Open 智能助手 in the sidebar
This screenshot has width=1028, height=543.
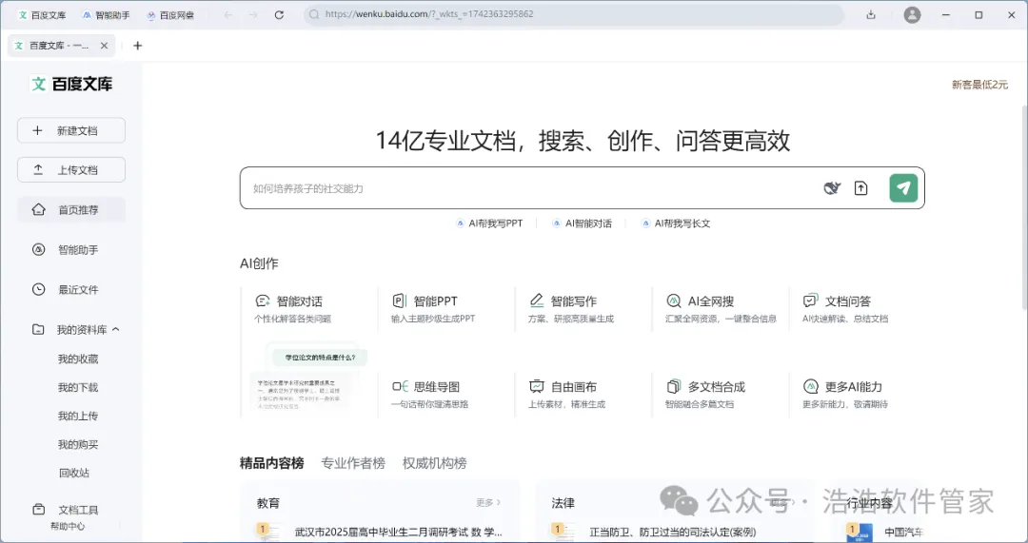70,249
